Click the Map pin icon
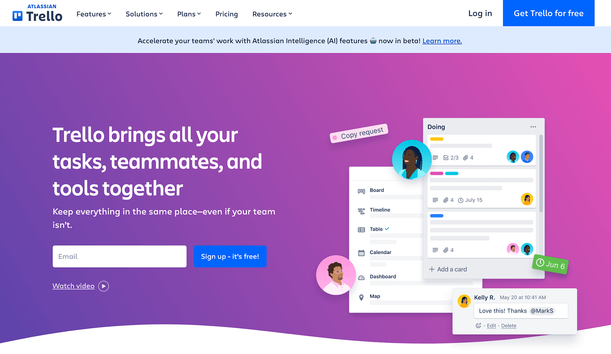The image size is (611, 354). [361, 297]
